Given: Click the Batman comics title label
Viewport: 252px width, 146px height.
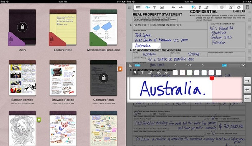Looking at the screenshot, I should point(22,100).
